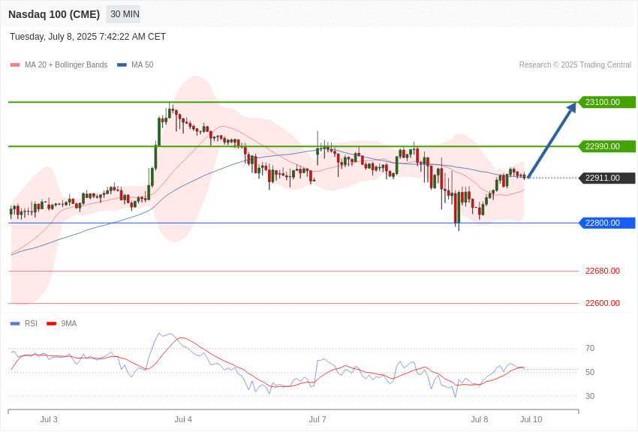Click the MA 20 + Bollinger Bands legend label
Screen dimensions: 638x432
pyautogui.click(x=66, y=65)
